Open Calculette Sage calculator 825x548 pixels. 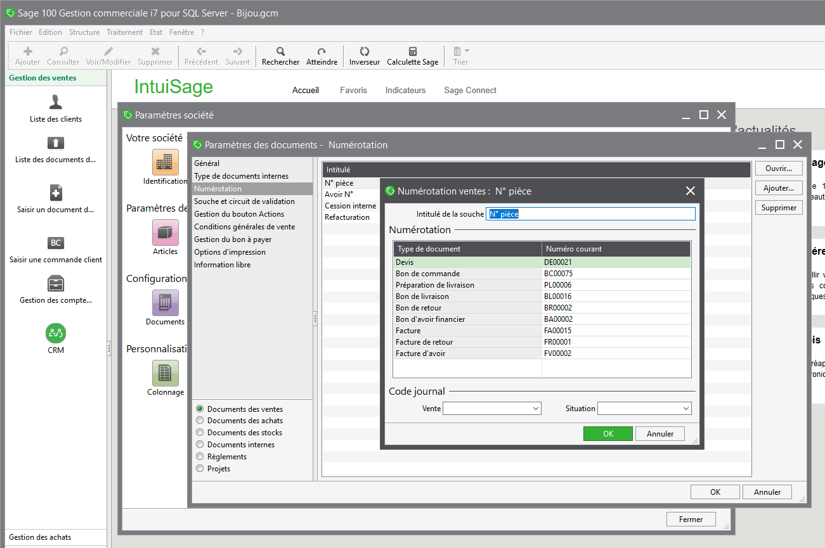tap(413, 51)
